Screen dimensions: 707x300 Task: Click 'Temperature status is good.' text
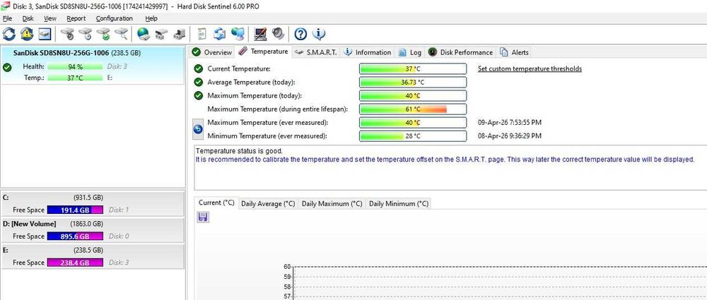240,151
